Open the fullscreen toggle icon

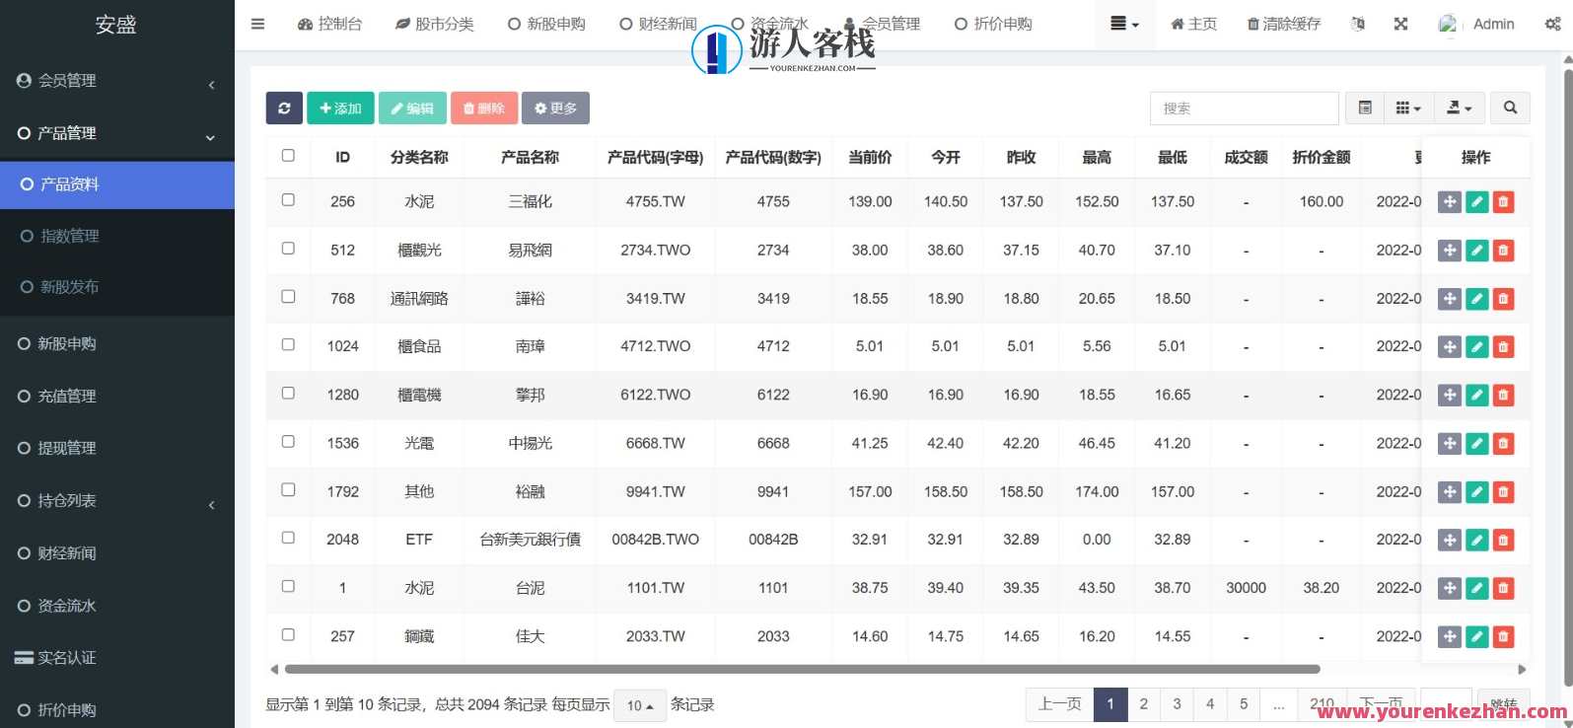click(x=1400, y=24)
